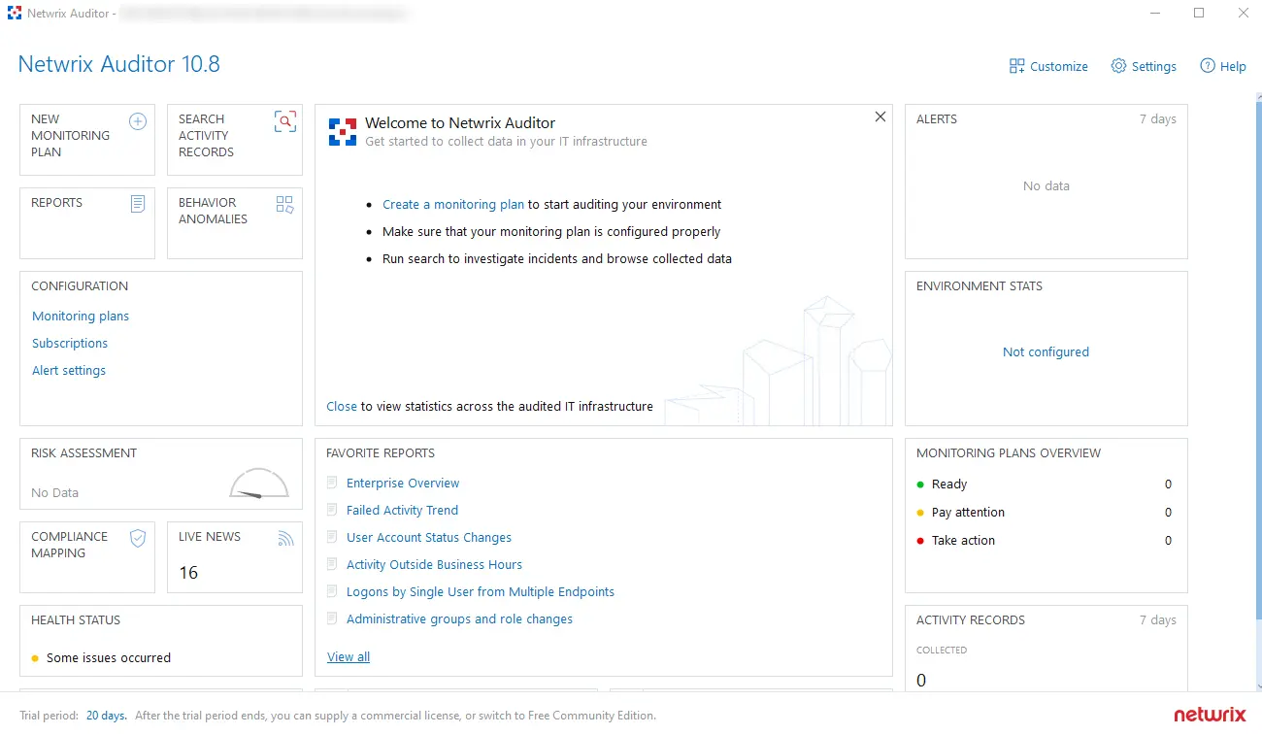Open Alert settings link
This screenshot has width=1262, height=735.
(x=69, y=371)
